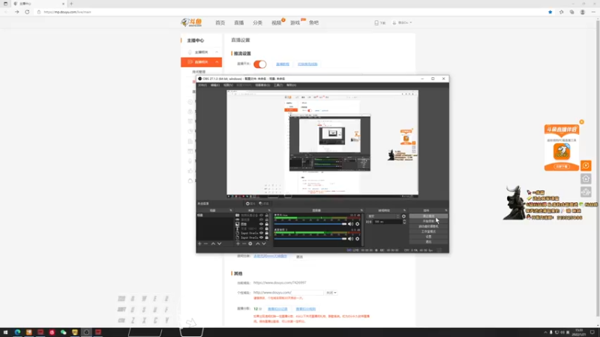Click the 修改 button beside room category
Screen dimensions: 600x337
(299, 257)
